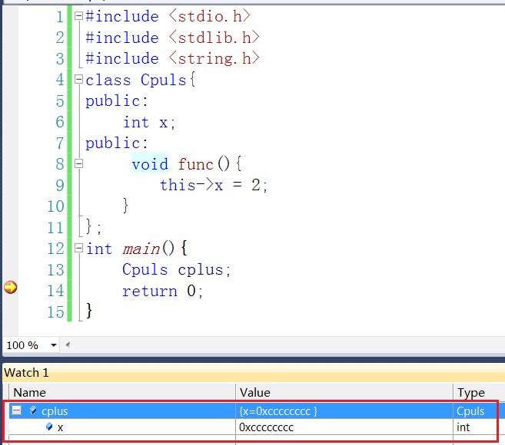Screen dimensions: 505x445
Task: Collapse the int main() outline toggle
Action: (x=78, y=248)
